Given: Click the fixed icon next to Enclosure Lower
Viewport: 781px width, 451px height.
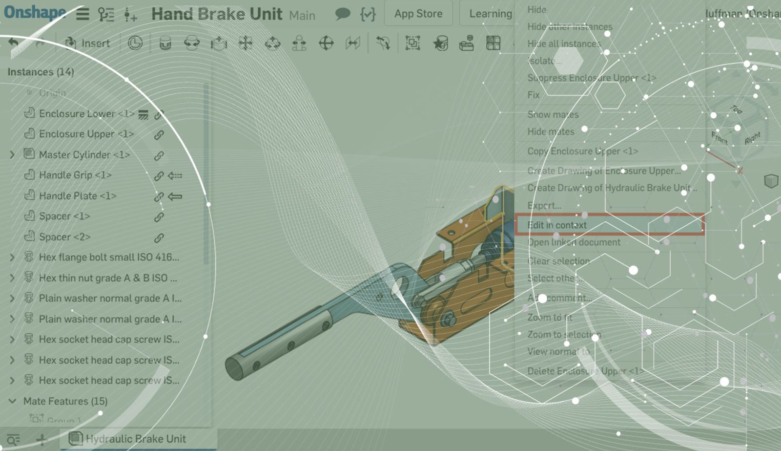Looking at the screenshot, I should [x=143, y=114].
